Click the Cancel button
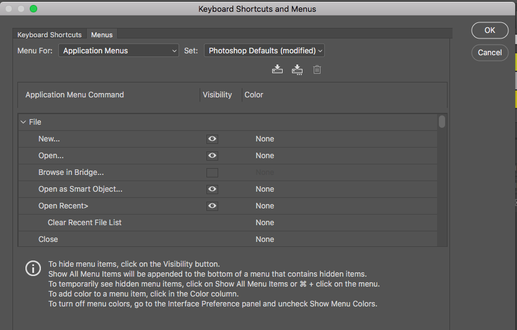The width and height of the screenshot is (517, 330). pyautogui.click(x=490, y=53)
